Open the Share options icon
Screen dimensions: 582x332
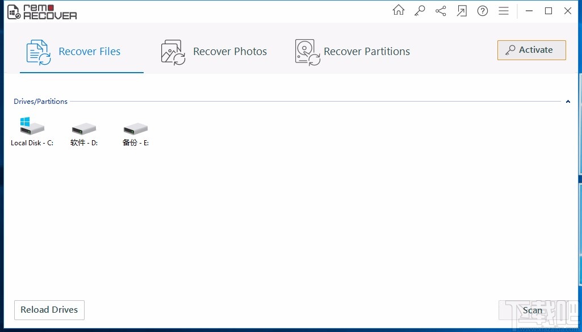point(441,10)
